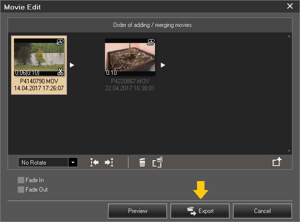Enable the Fade Out checkbox

click(x=21, y=190)
